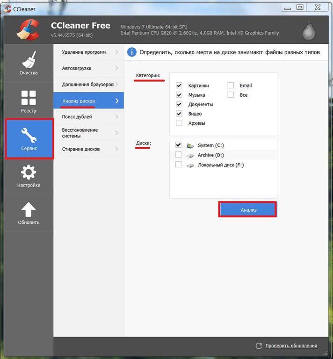Image resolution: width=333 pixels, height=359 pixels.
Task: Open the Стирание дисков menu item
Action: (89, 149)
